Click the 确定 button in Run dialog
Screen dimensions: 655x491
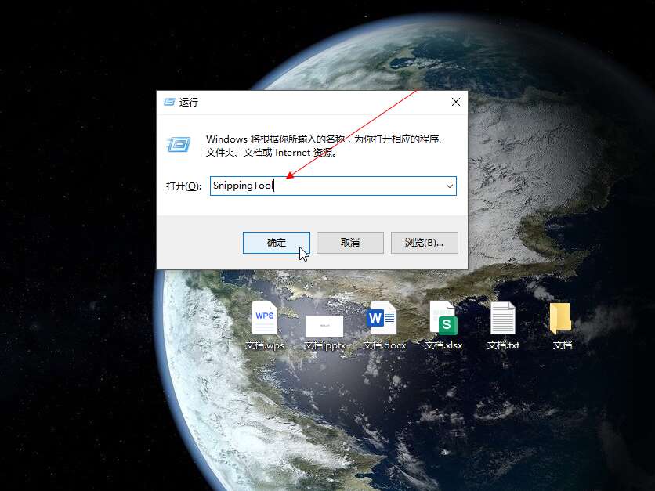pyautogui.click(x=277, y=243)
